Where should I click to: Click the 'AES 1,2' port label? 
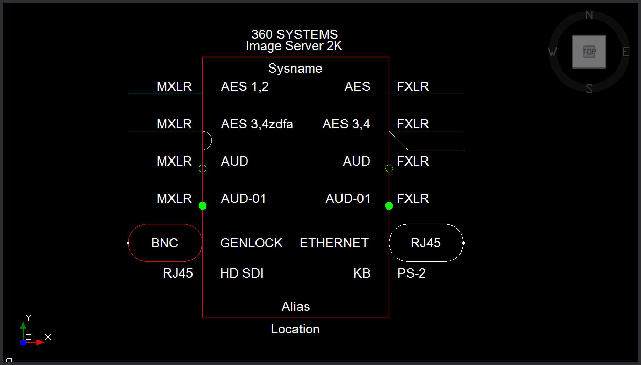[245, 87]
